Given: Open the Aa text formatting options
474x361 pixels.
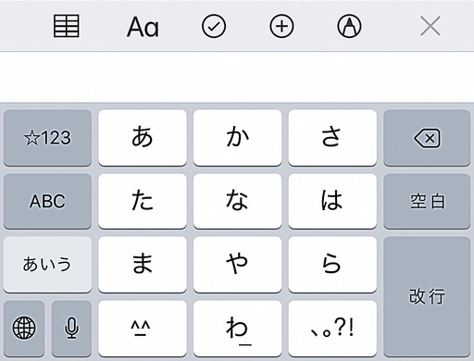Looking at the screenshot, I should pos(143,27).
